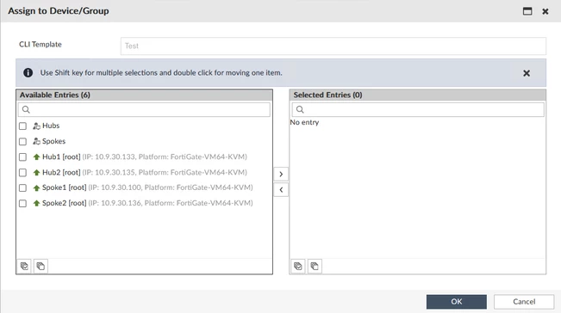This screenshot has height=313, width=561.
Task: Click the info icon in the hint banner
Action: [x=28, y=73]
